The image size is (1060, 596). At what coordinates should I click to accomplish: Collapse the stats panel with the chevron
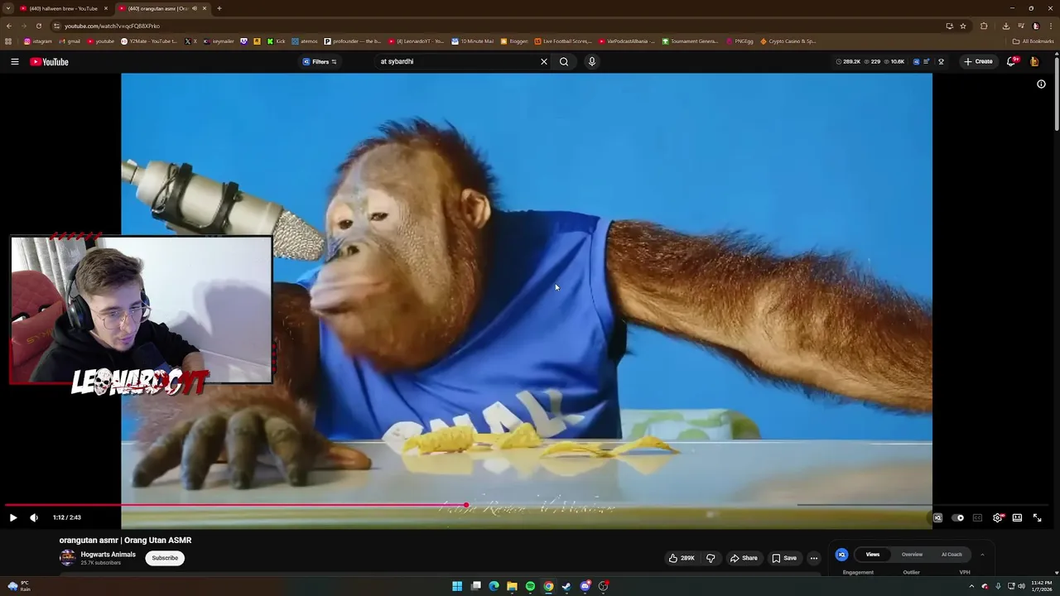coord(982,555)
